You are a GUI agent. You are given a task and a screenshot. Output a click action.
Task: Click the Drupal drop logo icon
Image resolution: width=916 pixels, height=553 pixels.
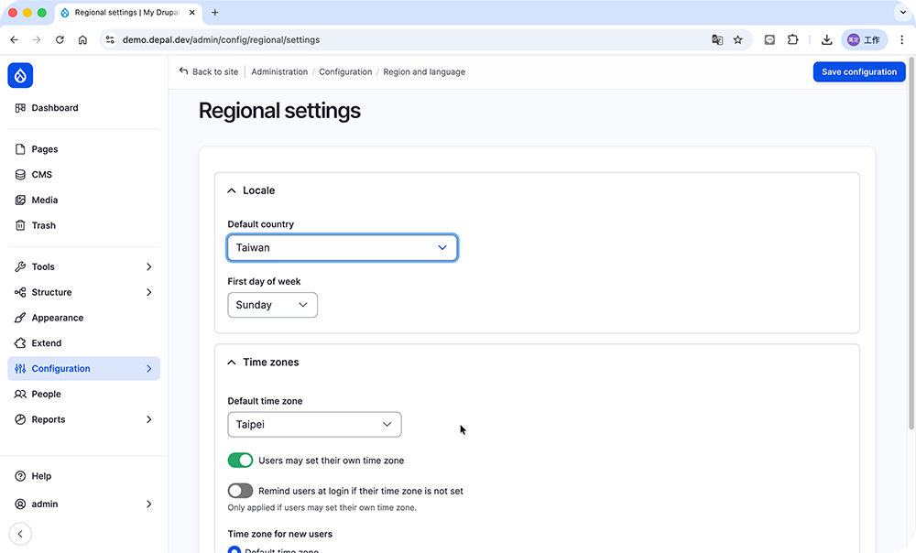click(20, 75)
